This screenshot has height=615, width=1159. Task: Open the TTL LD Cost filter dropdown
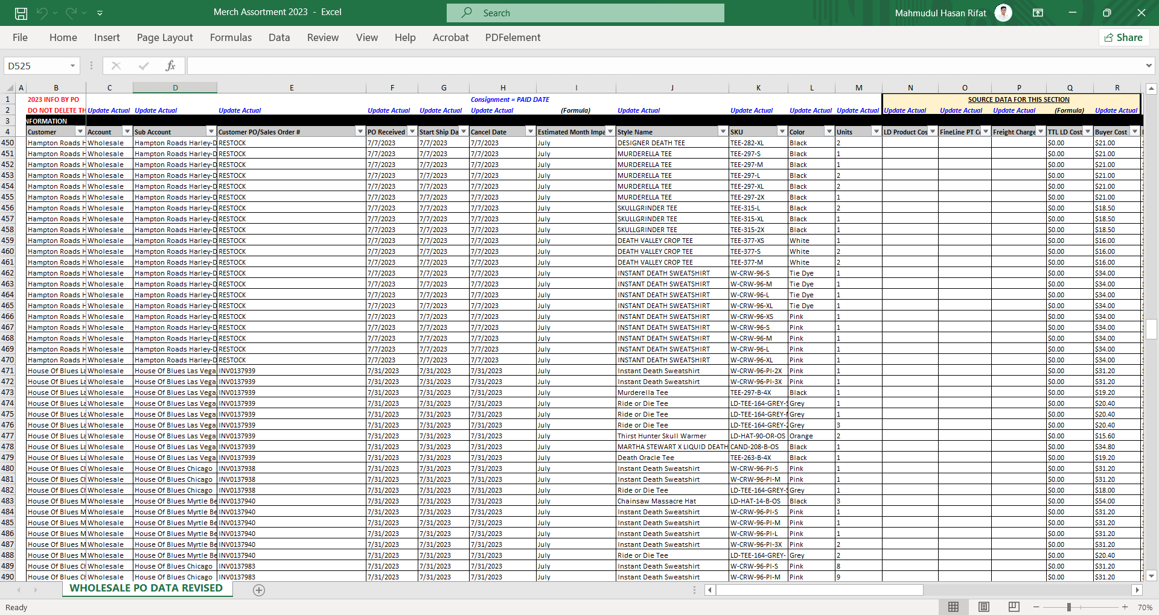point(1087,131)
